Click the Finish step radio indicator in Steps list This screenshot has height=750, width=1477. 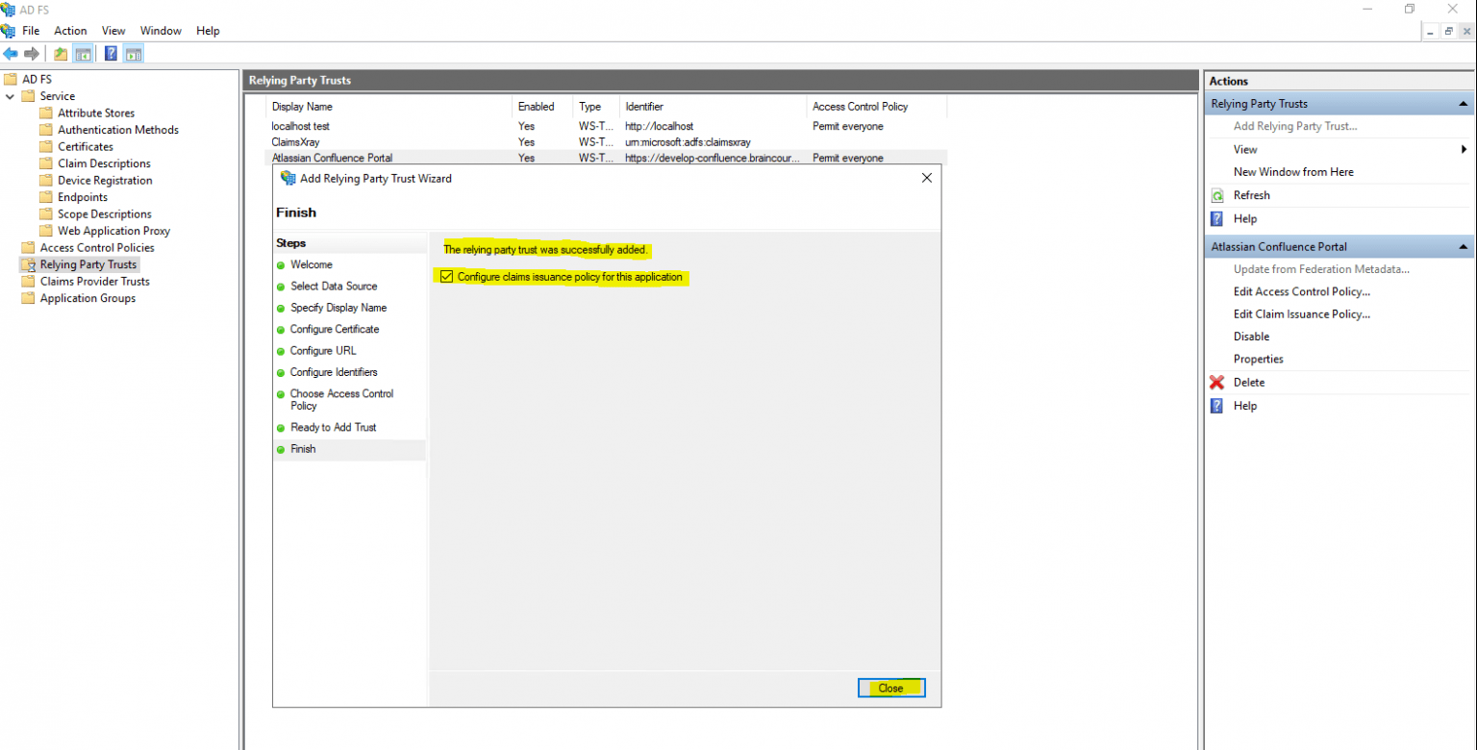[x=278, y=449]
